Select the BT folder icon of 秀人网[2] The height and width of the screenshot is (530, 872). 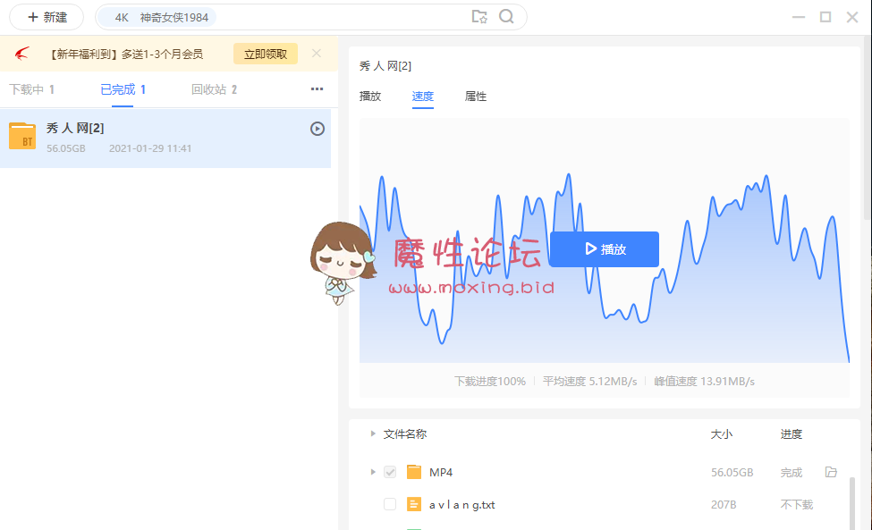[22, 136]
